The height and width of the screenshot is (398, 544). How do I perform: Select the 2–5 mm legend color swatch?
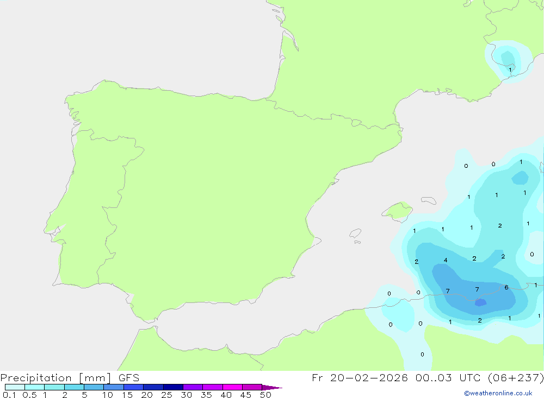click(x=74, y=387)
